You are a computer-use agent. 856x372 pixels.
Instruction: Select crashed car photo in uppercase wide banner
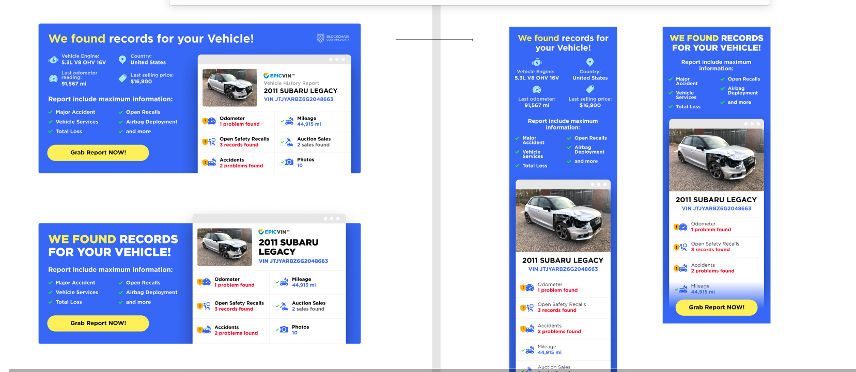(x=225, y=247)
